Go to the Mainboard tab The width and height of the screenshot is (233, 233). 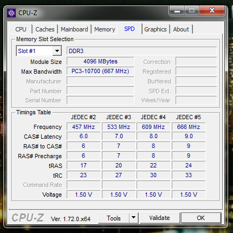click(74, 29)
